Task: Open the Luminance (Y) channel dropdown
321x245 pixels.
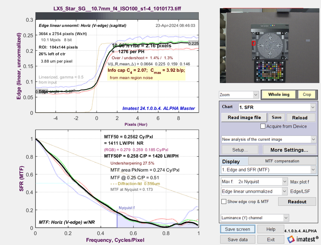Action: (x=254, y=218)
